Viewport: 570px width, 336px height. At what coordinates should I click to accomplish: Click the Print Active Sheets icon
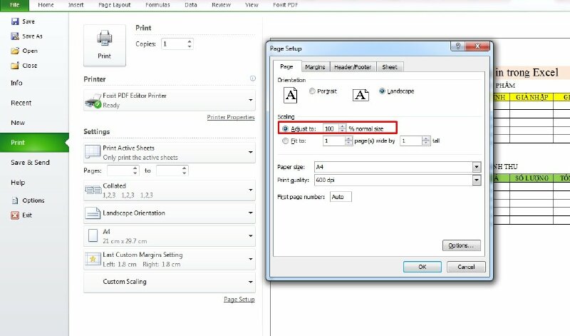pos(93,152)
